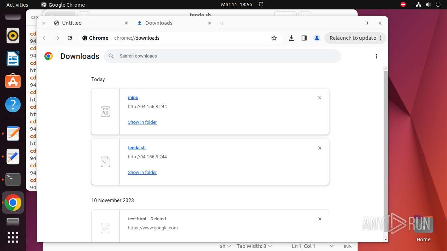Launch Rhythmbox from dock
The width and height of the screenshot is (447, 251).
point(13,36)
